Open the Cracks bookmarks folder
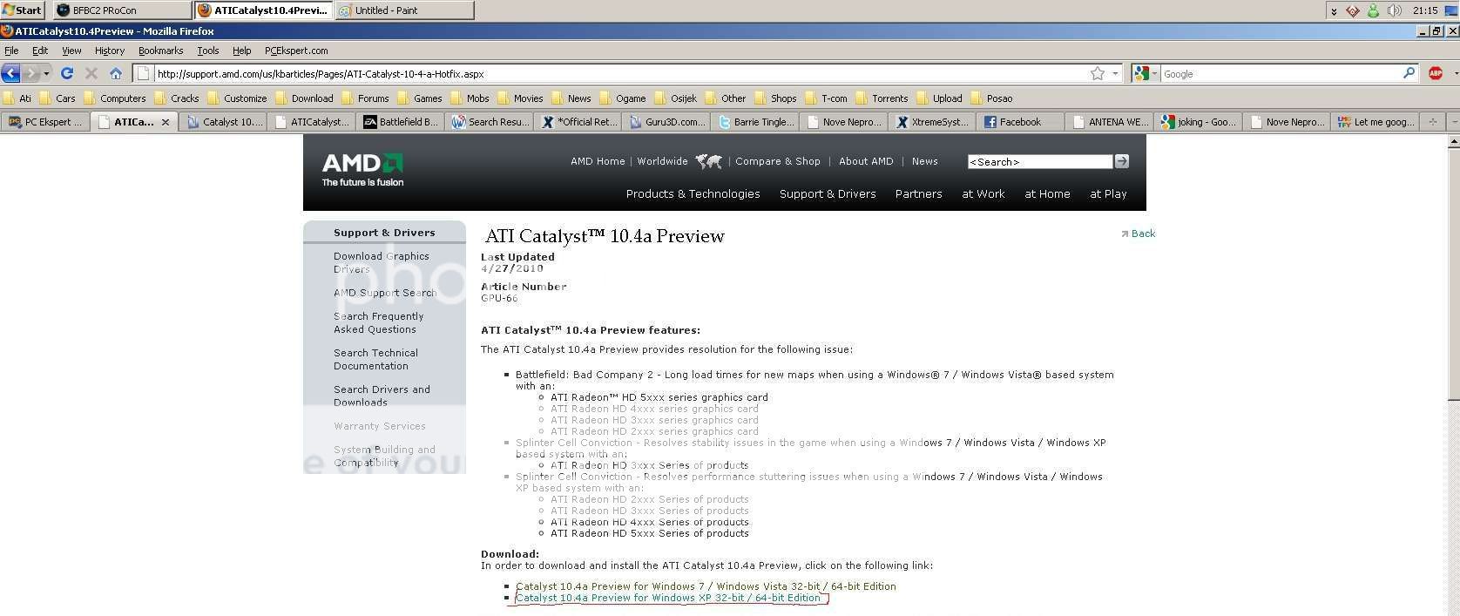Viewport: 1460px width, 616px height. 177,98
